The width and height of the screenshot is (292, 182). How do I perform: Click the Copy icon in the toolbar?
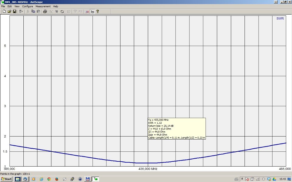coord(33,12)
